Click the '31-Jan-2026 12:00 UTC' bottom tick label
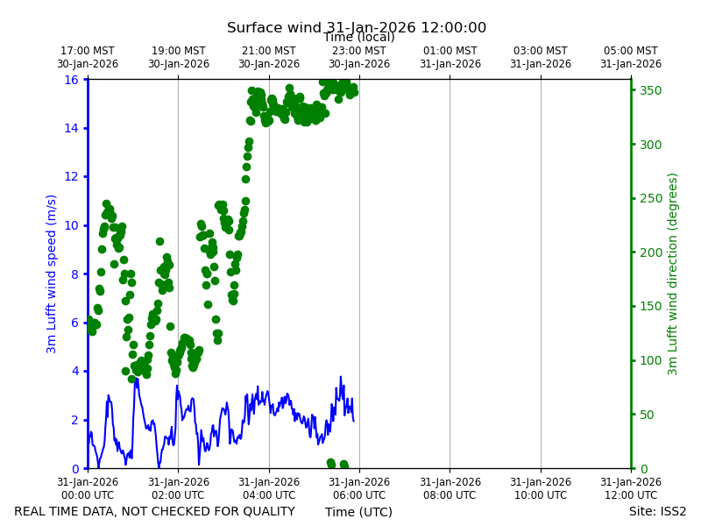The width and height of the screenshot is (701, 526). (631, 488)
